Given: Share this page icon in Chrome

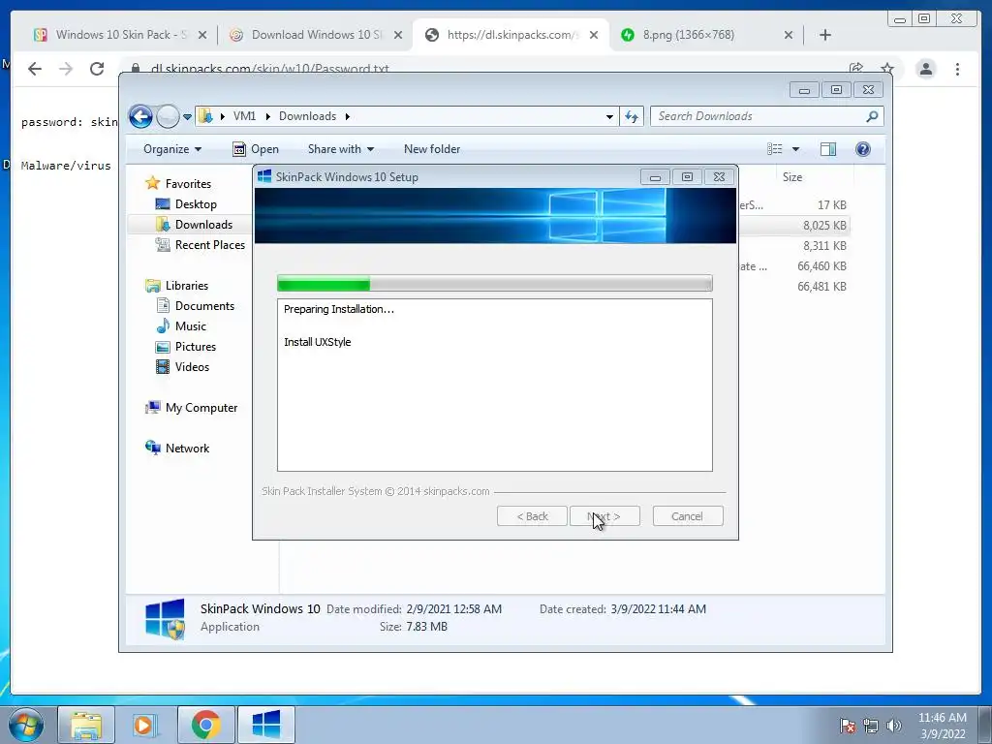Looking at the screenshot, I should pyautogui.click(x=856, y=69).
